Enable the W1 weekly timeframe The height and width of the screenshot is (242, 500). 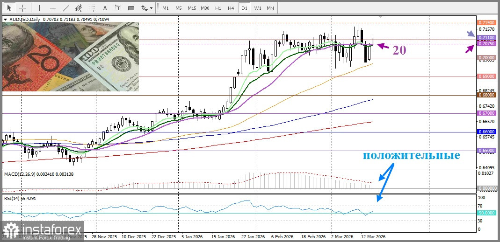(x=258, y=8)
